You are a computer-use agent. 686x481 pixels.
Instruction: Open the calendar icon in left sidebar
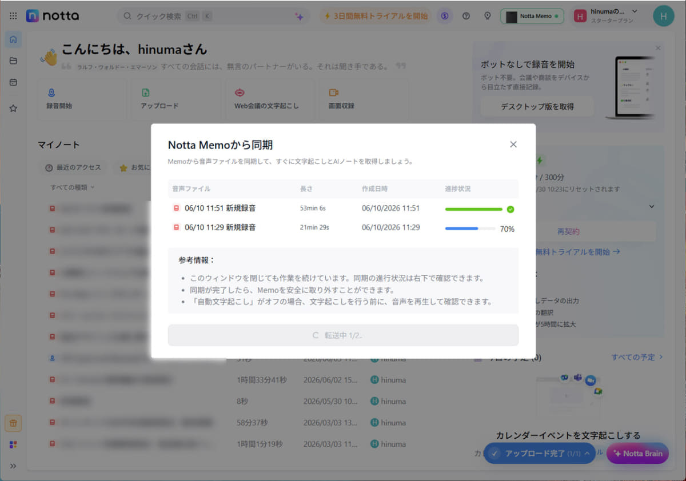tap(13, 82)
